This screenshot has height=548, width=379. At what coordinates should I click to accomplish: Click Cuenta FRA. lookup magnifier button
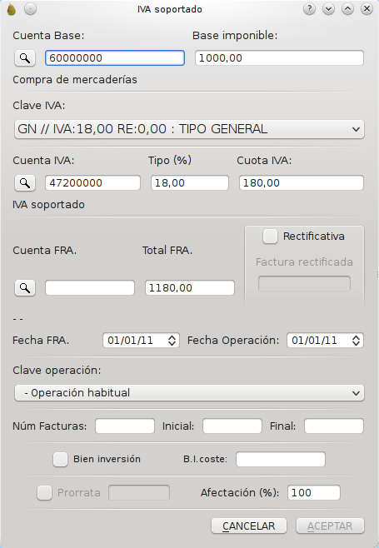click(25, 288)
